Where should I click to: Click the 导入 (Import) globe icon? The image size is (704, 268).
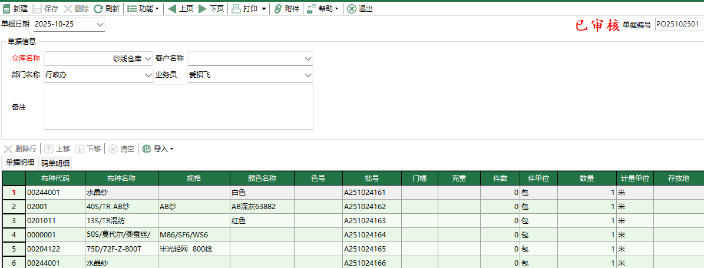(x=146, y=149)
